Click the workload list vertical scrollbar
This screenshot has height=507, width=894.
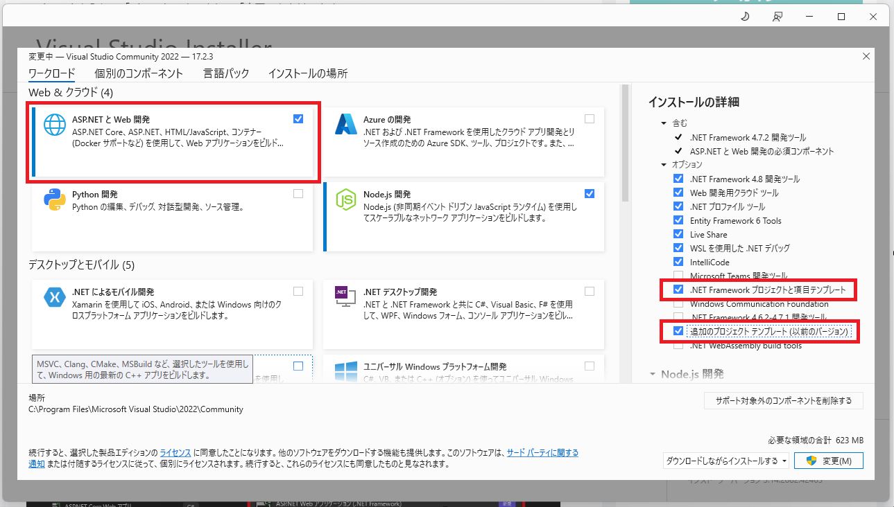pos(625,142)
